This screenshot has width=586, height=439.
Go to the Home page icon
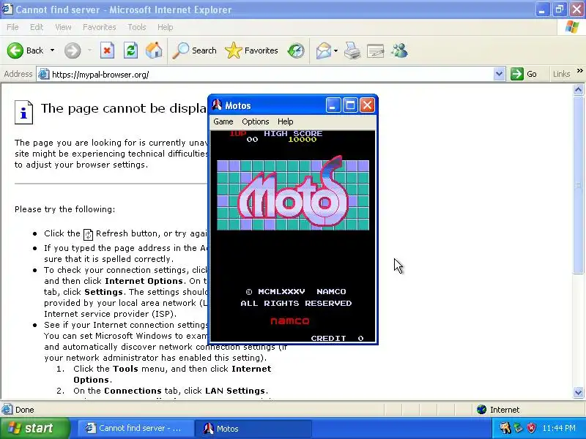154,50
